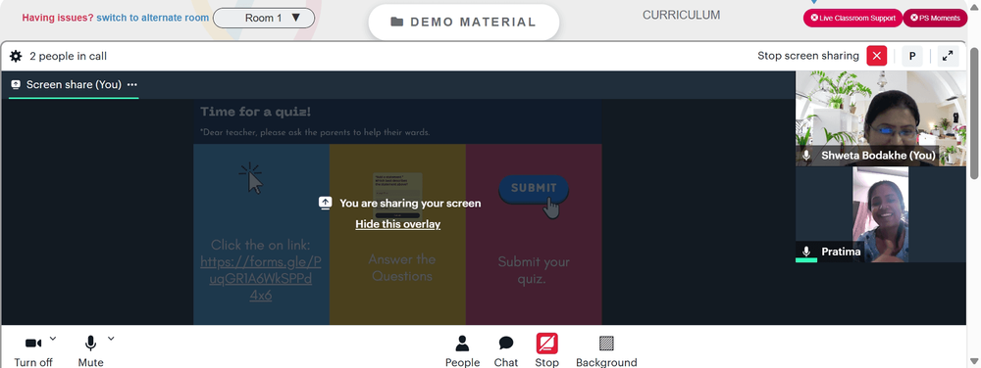Open Background effects
This screenshot has width=981, height=368.
[606, 351]
